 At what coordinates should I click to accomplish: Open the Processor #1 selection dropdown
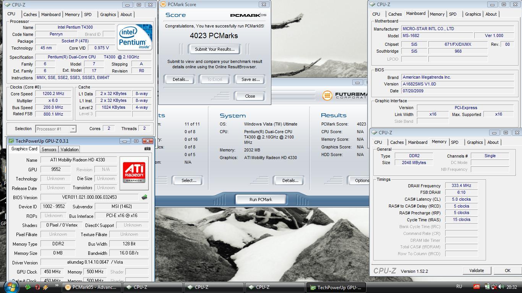[56, 129]
